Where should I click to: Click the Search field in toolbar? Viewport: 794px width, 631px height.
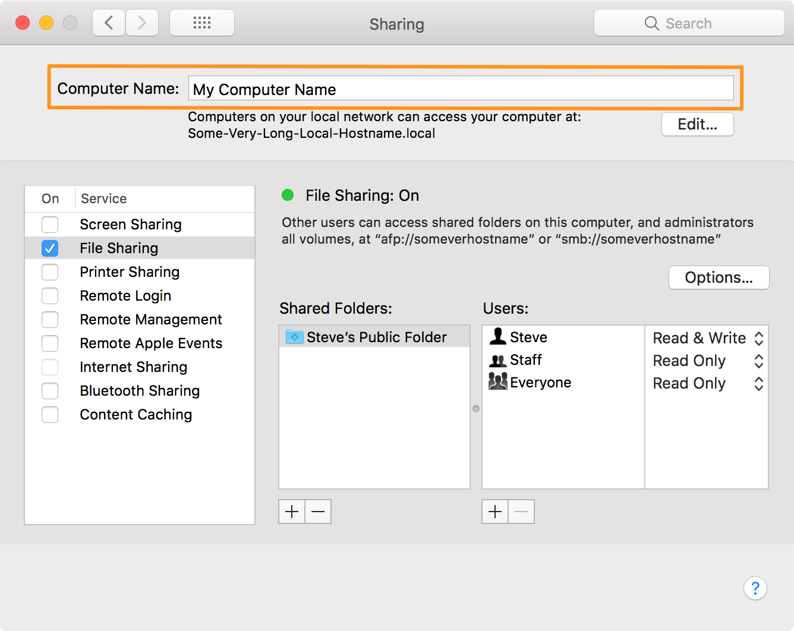[689, 23]
